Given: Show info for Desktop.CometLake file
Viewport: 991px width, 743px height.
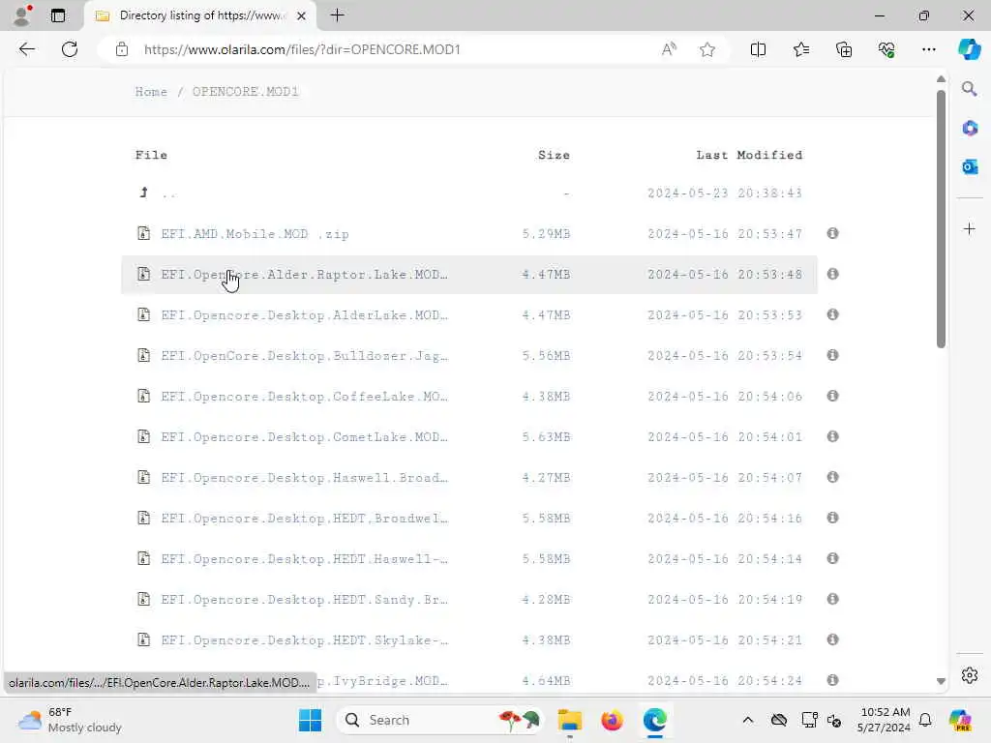Looking at the screenshot, I should (x=832, y=436).
